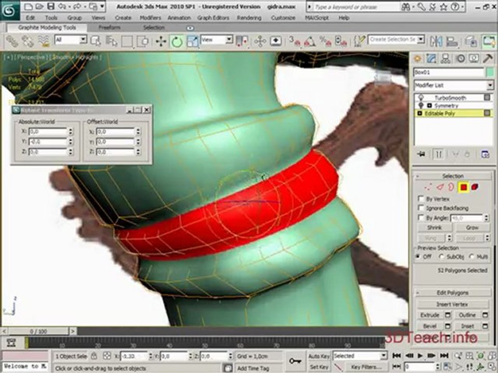Open the Motion command panel tab

coord(460,59)
